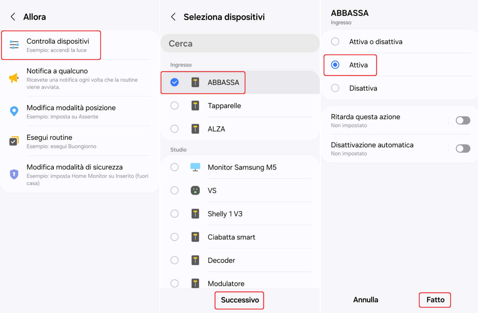
Task: Uncheck the ABBASSA device selection
Action: click(x=174, y=82)
